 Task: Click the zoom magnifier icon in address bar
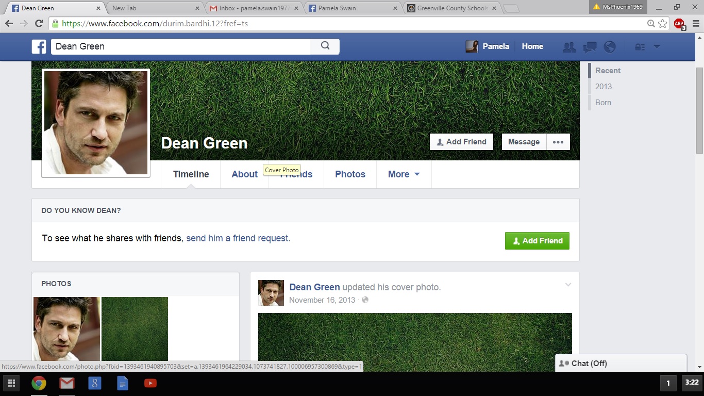coord(651,24)
